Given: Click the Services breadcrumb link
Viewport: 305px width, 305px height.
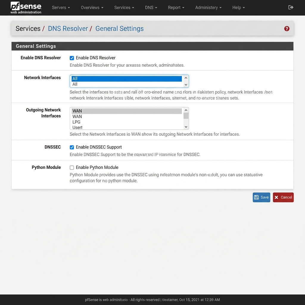Looking at the screenshot, I should pos(28,29).
